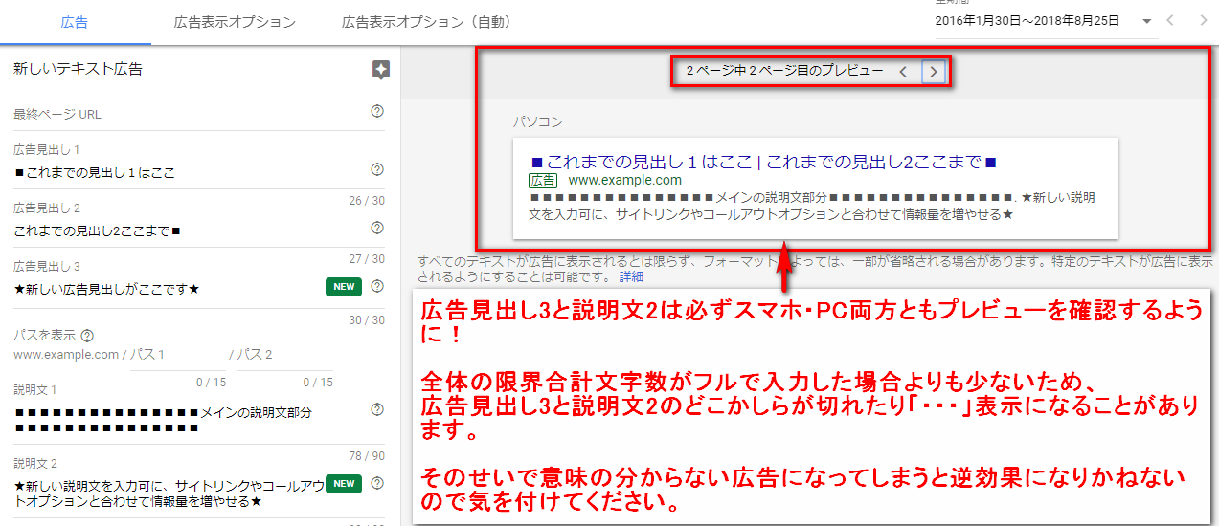Click help icon for 広告見出し 2
This screenshot has width=1219, height=526.
click(377, 228)
